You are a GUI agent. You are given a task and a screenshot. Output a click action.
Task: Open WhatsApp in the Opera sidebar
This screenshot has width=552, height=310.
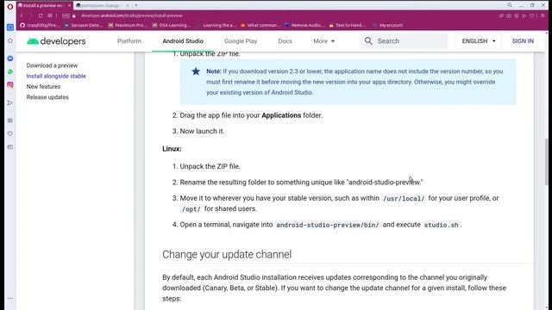coord(9,71)
